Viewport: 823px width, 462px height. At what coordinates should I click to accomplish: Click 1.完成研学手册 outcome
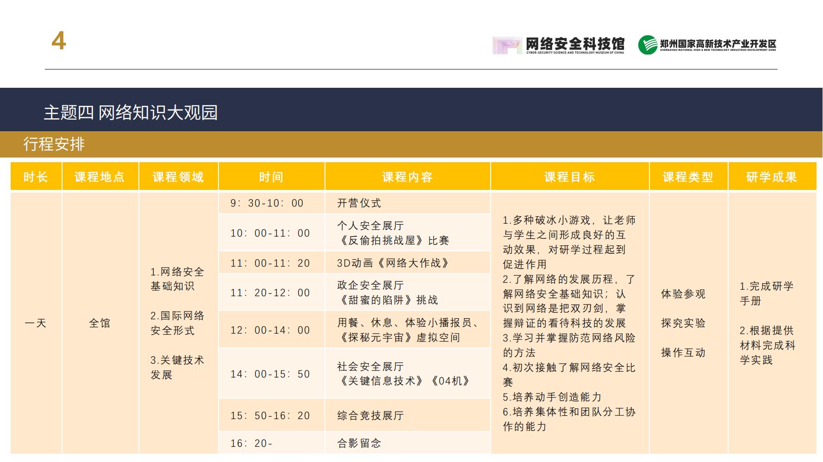(x=767, y=293)
